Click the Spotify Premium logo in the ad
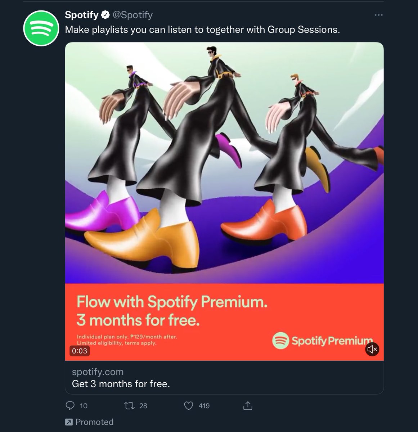Viewport: 418px width, 432px height. point(323,341)
